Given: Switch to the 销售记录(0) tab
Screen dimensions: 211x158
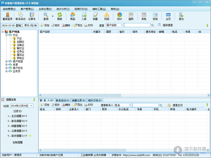Looking at the screenshot, I should 79,100.
